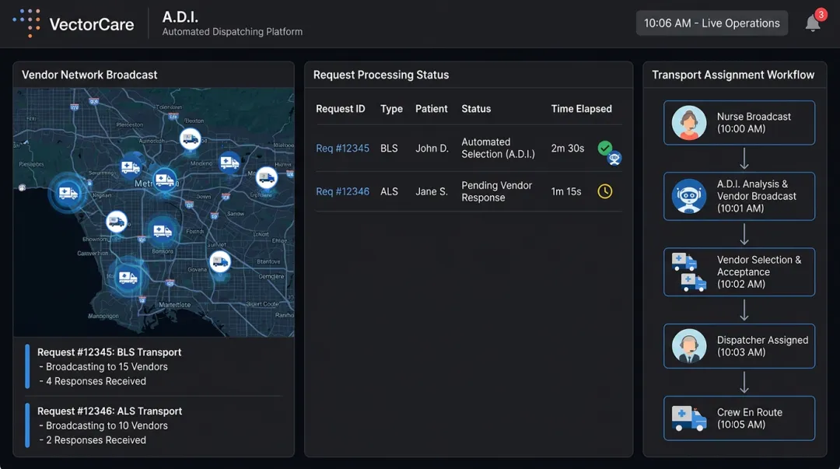
Task: Click the ambulance marker near Seiurming
Action: click(130, 167)
